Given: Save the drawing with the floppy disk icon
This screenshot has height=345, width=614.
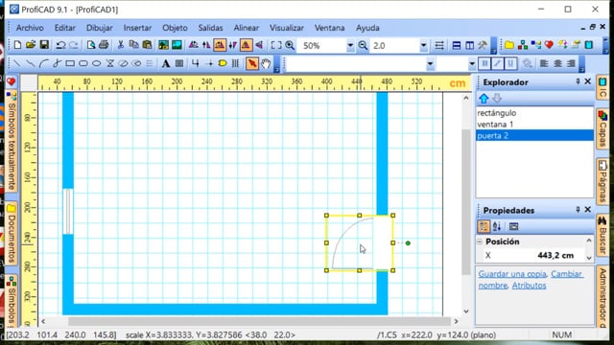Looking at the screenshot, I should click(x=44, y=45).
